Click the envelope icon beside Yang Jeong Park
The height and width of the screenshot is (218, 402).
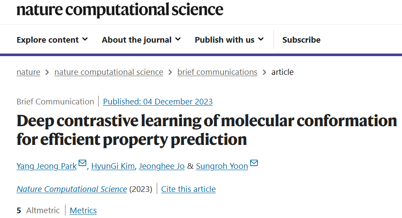point(82,163)
